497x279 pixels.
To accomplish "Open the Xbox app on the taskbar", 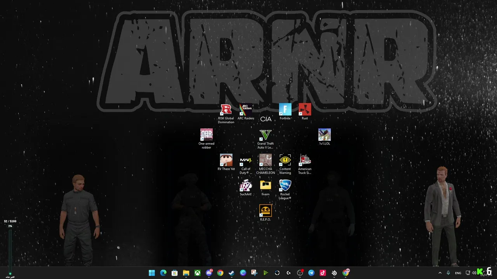I will (x=198, y=273).
